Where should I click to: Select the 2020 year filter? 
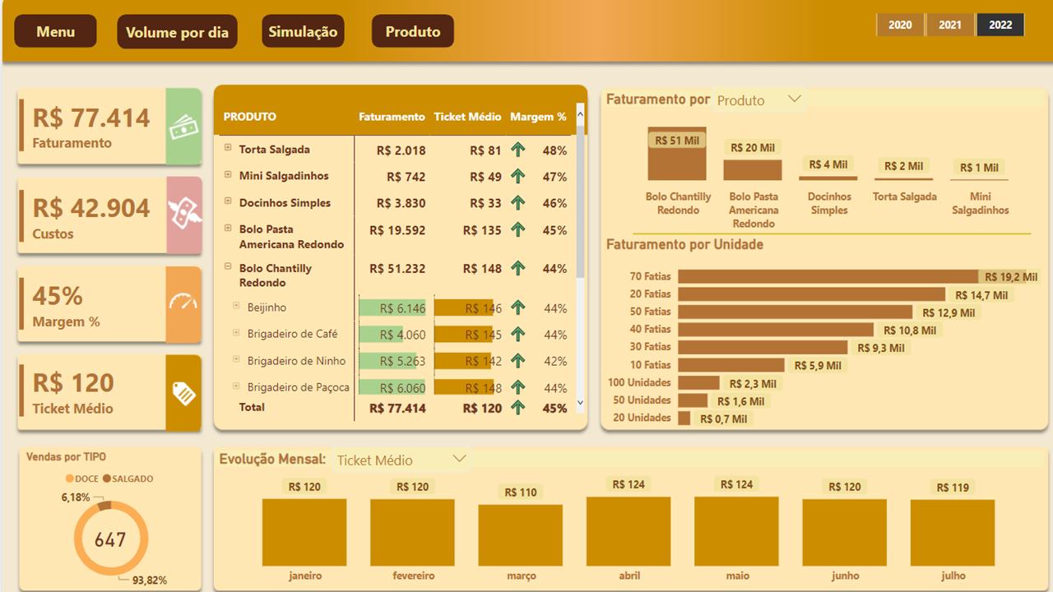900,25
